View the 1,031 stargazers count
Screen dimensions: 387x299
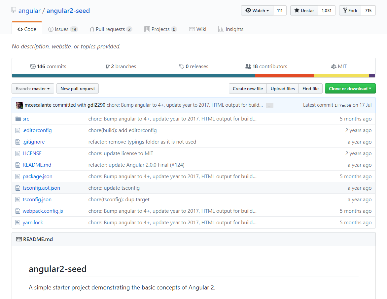click(x=327, y=11)
